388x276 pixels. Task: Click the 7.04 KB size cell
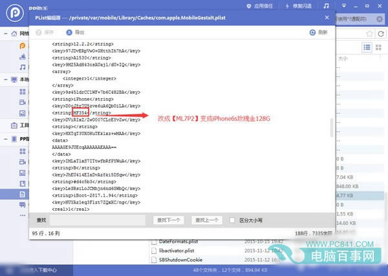click(345, 177)
